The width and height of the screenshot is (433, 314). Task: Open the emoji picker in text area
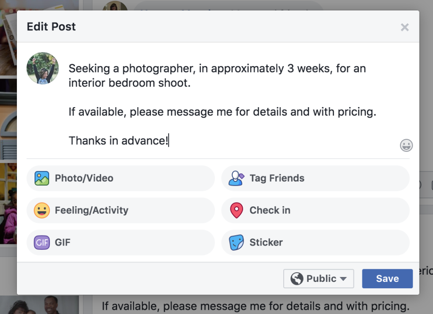click(x=406, y=146)
